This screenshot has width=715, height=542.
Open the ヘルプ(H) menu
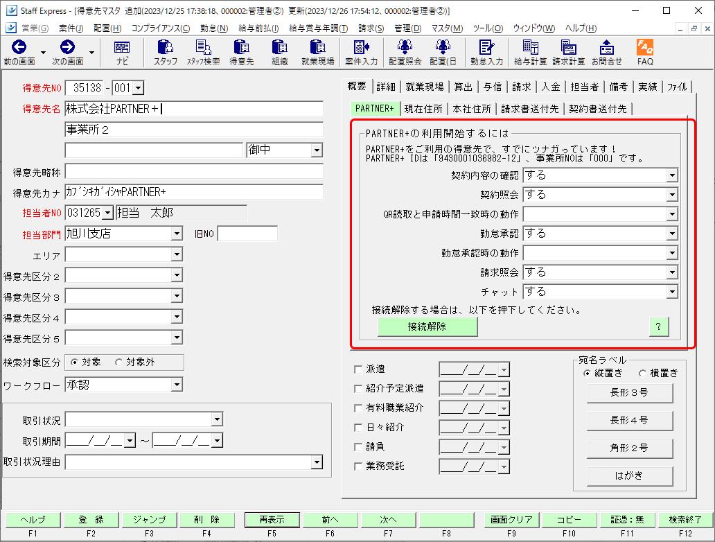click(581, 28)
